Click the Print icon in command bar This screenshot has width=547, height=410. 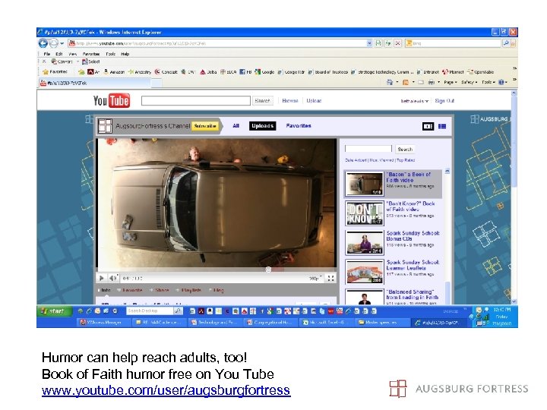(432, 82)
